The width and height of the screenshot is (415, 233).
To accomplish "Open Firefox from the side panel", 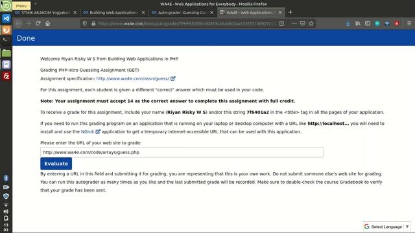I will (x=6, y=30).
